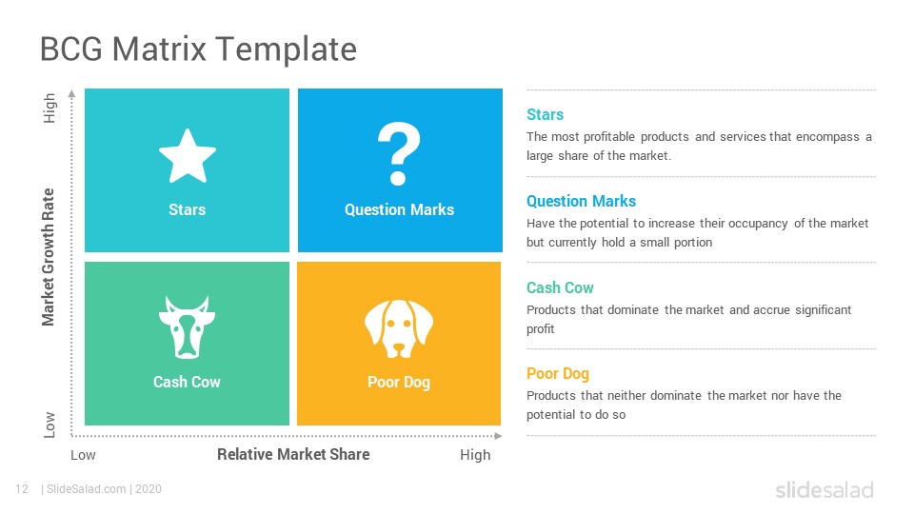This screenshot has width=914, height=514.
Task: Click the Poor Dog label in the orange tile
Action: click(x=399, y=383)
